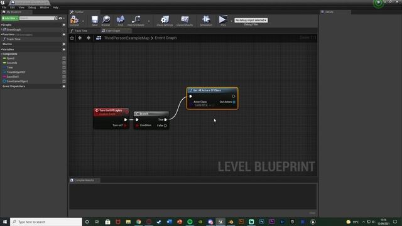Add a new macro with the Macros plus
This screenshot has height=226, width=402.
pos(64,44)
